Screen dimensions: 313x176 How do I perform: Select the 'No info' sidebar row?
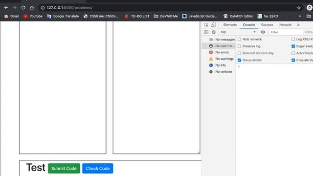point(219,65)
